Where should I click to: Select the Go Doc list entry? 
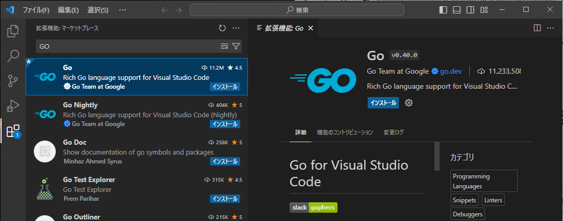[137, 151]
